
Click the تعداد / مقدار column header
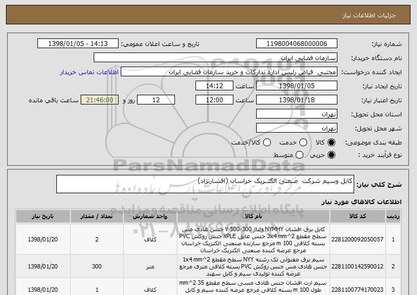pyautogui.click(x=96, y=216)
